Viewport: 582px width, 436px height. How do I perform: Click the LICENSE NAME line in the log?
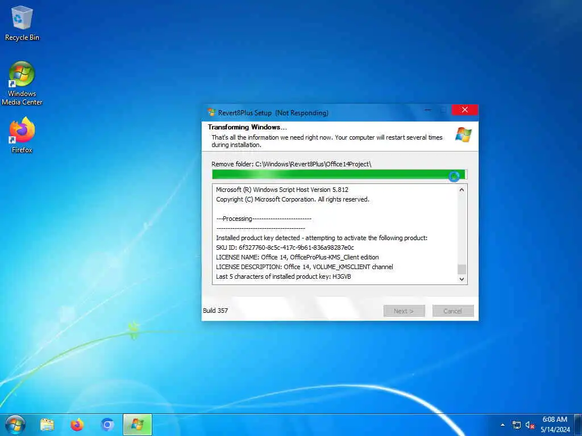click(297, 257)
